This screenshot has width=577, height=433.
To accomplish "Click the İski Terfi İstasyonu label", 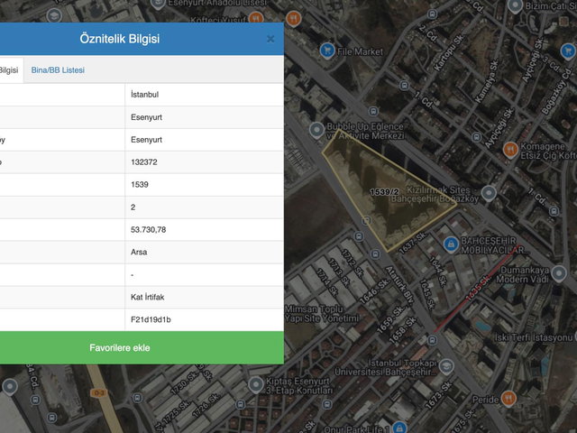I will pos(534,337).
